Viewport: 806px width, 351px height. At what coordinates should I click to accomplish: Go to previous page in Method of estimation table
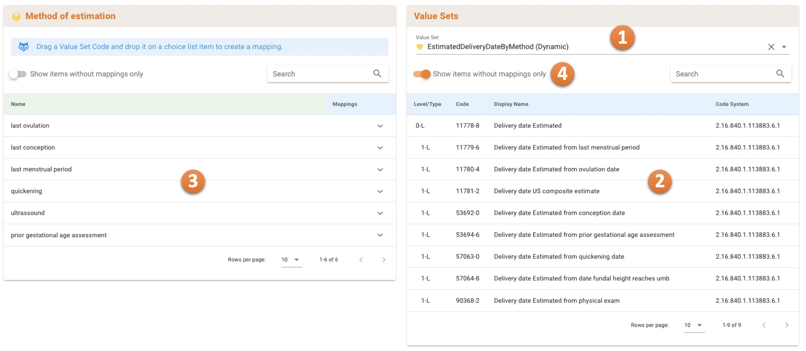click(361, 259)
